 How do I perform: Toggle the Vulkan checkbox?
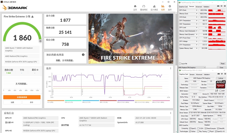190,131
